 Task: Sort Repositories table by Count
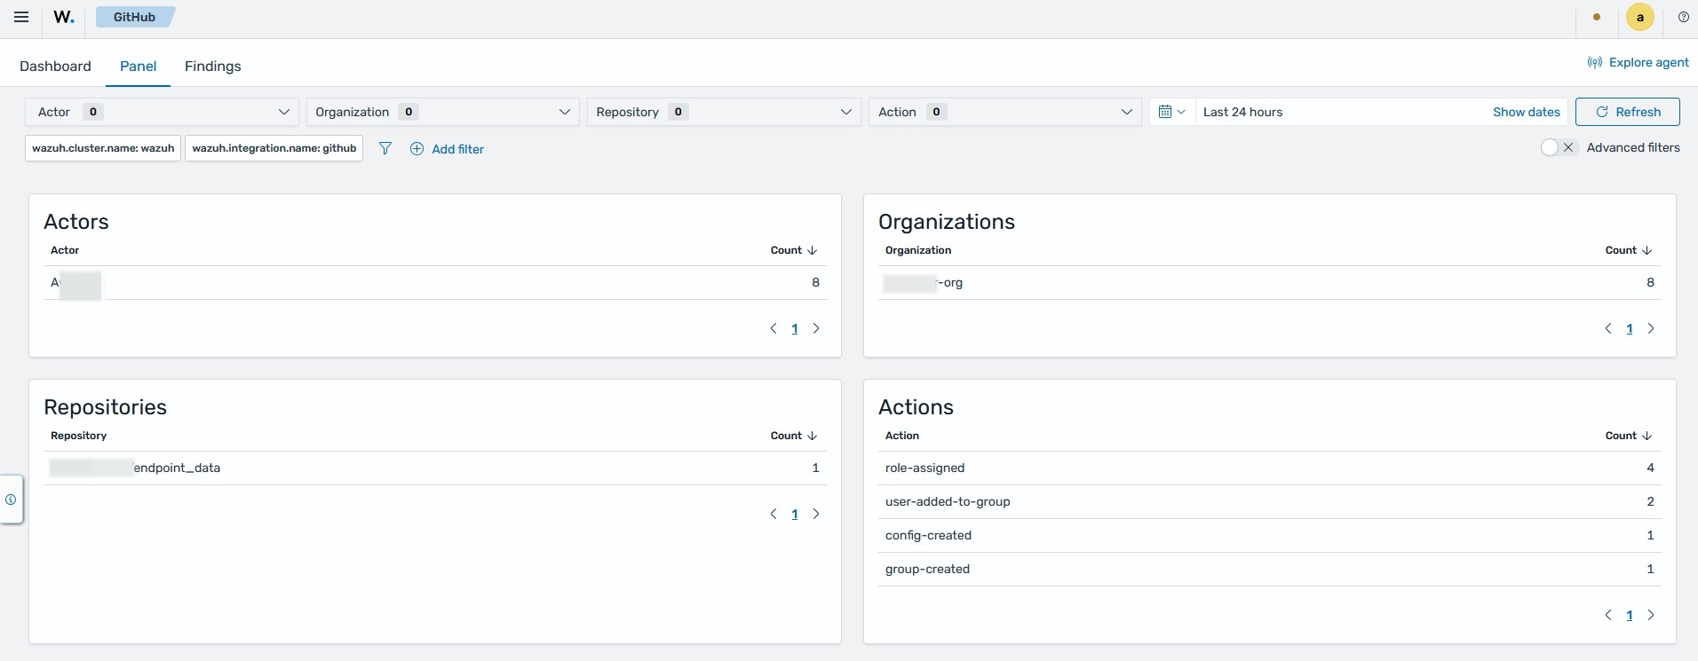coord(794,436)
